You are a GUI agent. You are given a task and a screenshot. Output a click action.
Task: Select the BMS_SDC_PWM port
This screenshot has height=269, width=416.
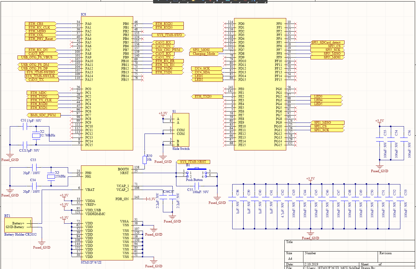point(44,115)
